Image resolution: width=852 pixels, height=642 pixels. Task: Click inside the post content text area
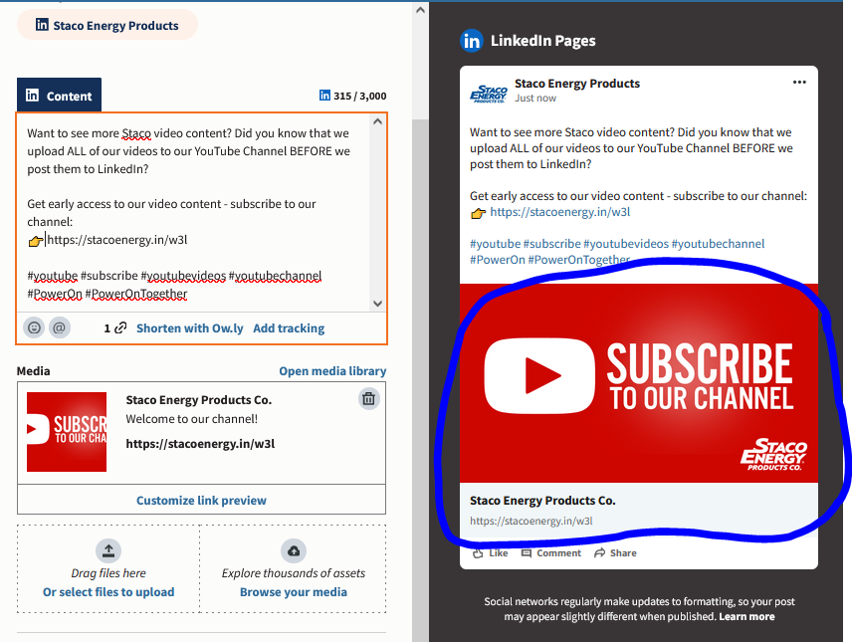coord(193,213)
